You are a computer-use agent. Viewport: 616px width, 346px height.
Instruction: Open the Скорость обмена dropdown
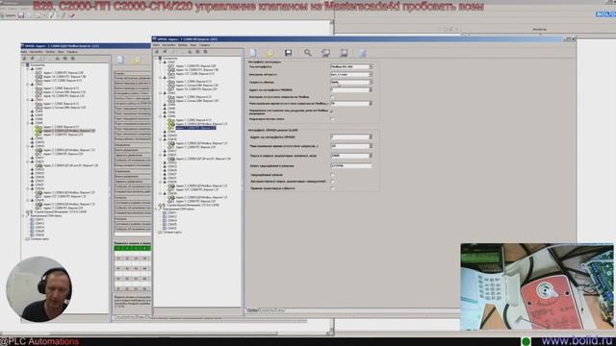[x=351, y=82]
